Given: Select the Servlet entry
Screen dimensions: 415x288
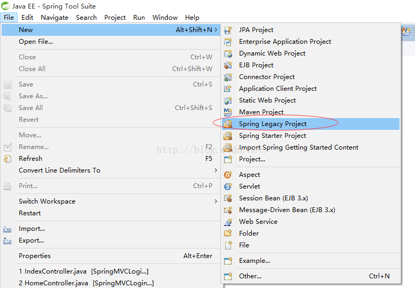Looking at the screenshot, I should (x=311, y=186).
